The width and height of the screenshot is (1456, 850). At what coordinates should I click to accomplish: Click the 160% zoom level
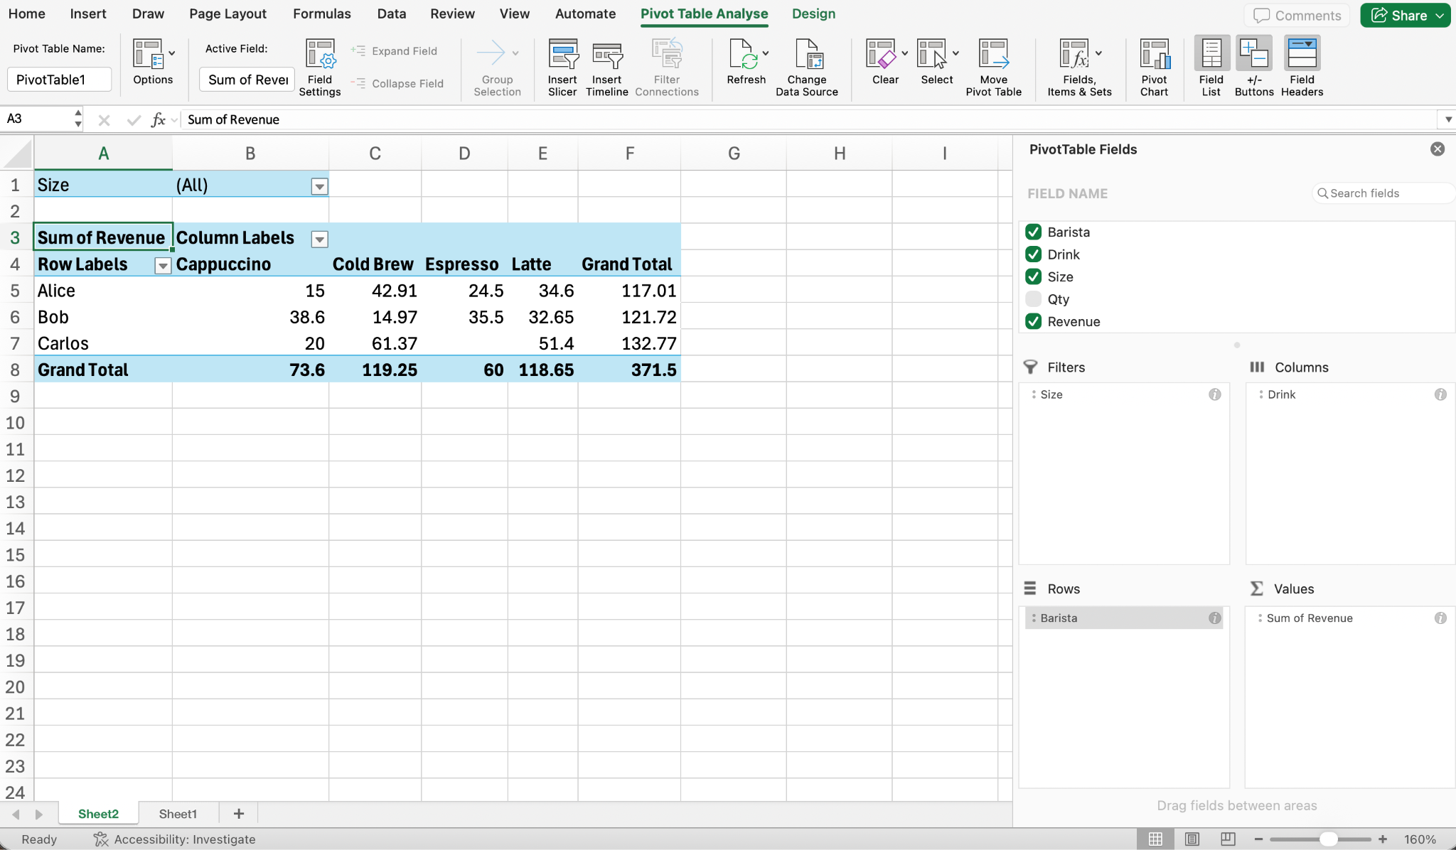coord(1420,839)
